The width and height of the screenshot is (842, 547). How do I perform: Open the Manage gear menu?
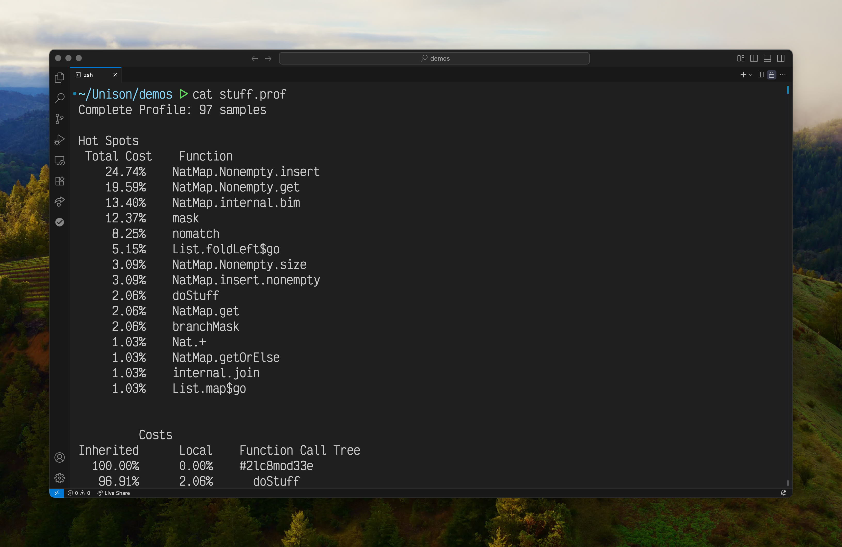pos(59,478)
